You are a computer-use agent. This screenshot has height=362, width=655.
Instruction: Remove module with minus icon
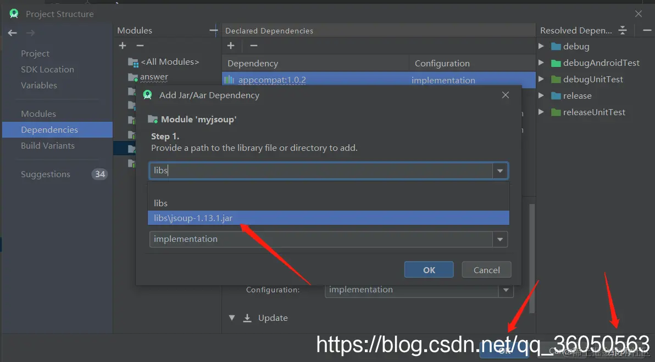[140, 46]
